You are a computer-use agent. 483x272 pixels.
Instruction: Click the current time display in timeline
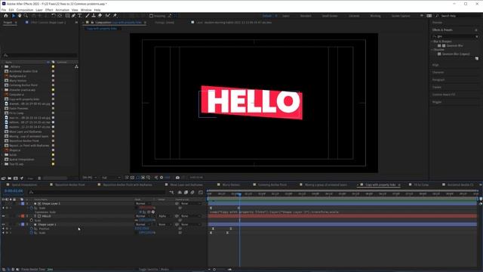[x=14, y=191]
